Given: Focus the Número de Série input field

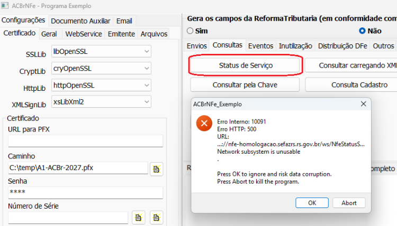Looking at the screenshot, I should pyautogui.click(x=68, y=218).
